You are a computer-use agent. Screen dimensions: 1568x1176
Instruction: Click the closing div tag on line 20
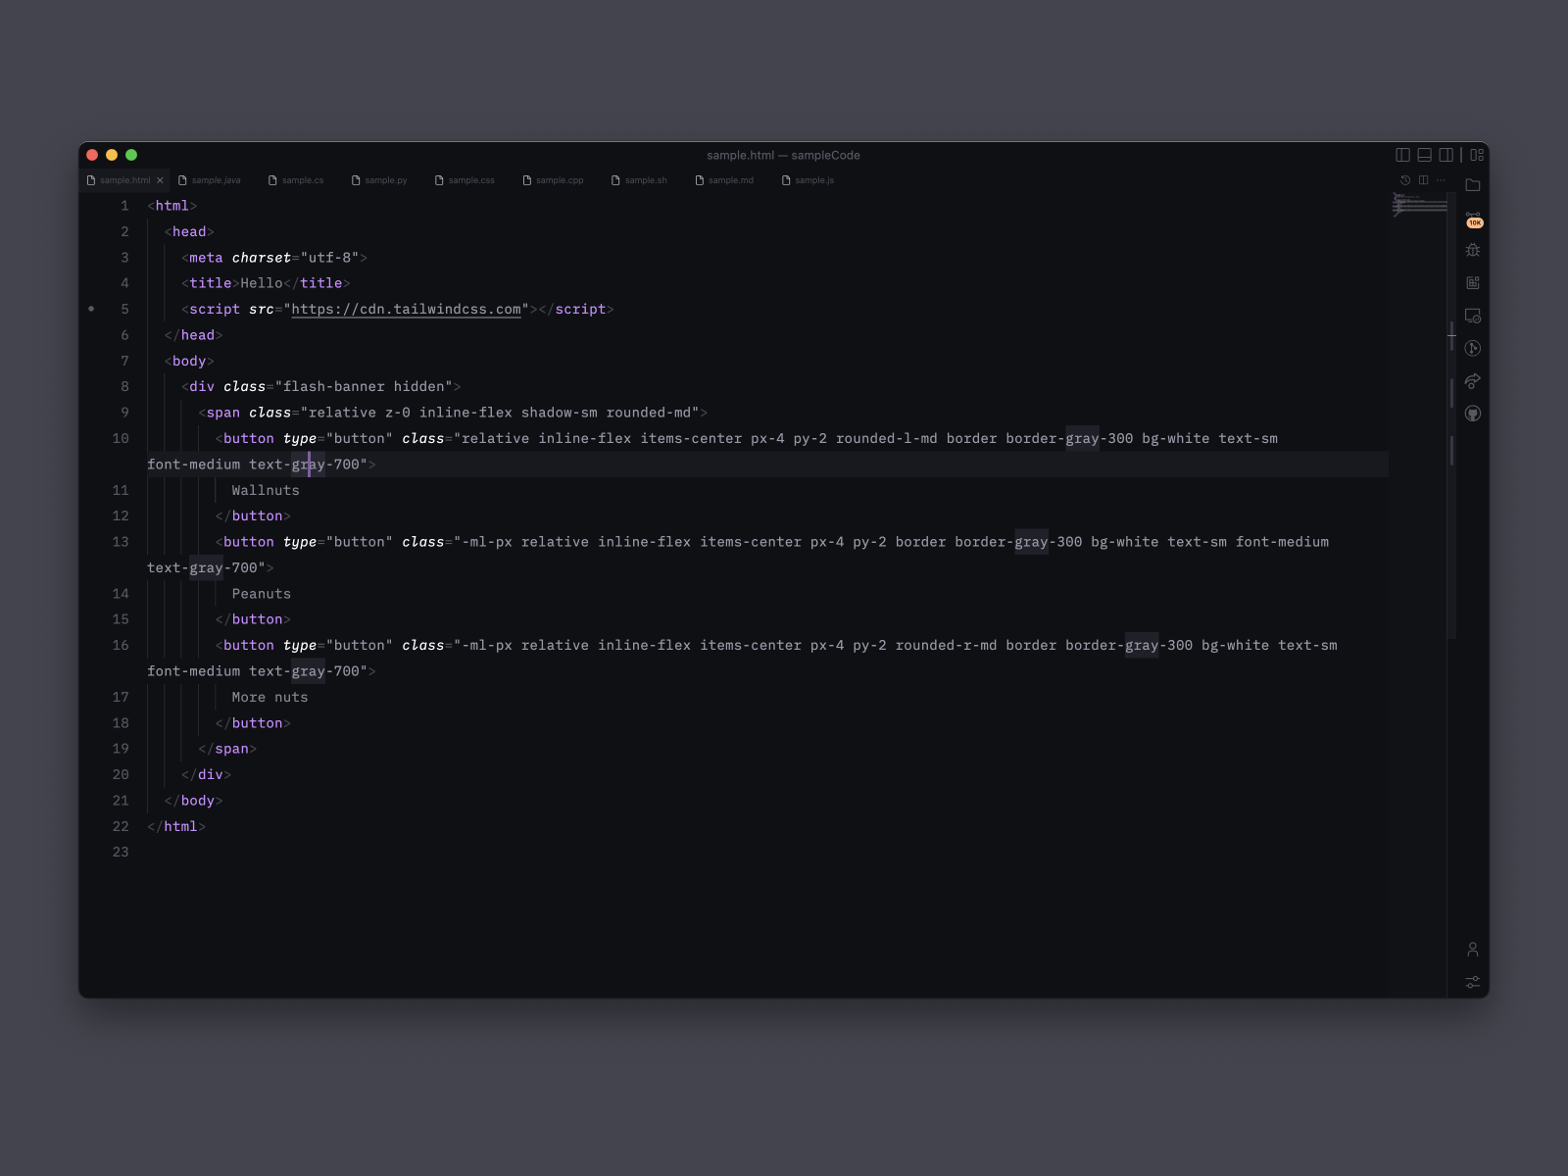206,774
